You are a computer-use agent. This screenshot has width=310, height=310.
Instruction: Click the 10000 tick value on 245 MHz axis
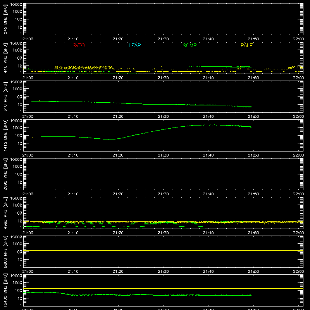[x=16, y=5]
